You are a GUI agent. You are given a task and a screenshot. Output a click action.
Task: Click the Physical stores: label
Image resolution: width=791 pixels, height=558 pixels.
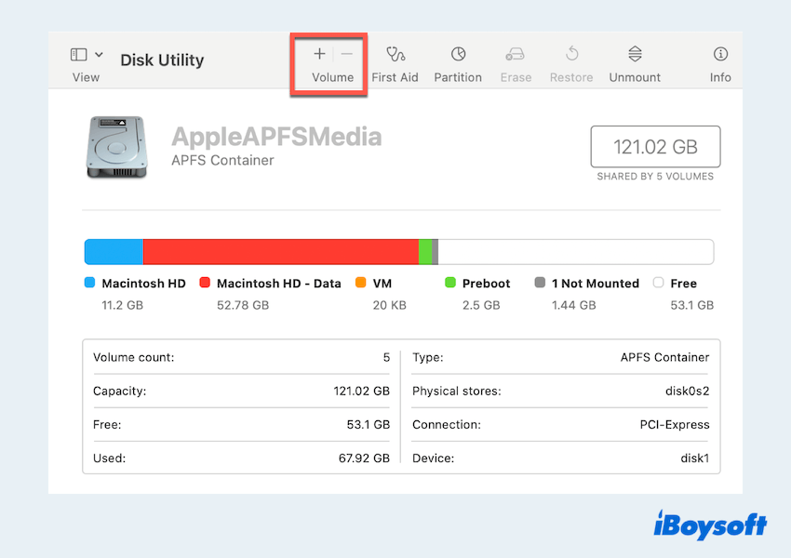457,392
